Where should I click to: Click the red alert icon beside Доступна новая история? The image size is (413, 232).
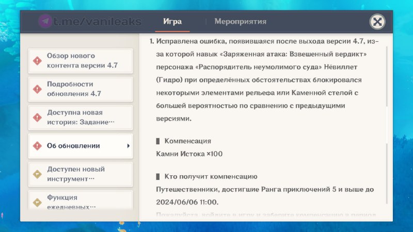tap(37, 118)
